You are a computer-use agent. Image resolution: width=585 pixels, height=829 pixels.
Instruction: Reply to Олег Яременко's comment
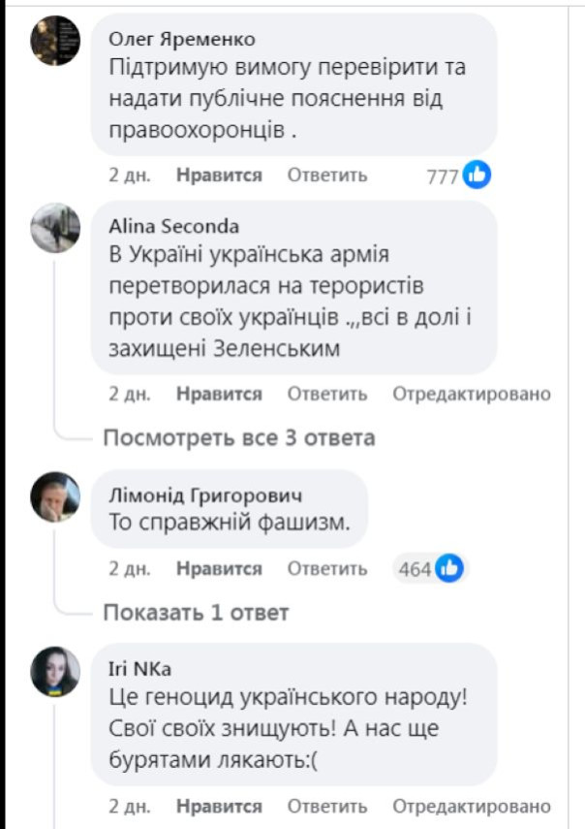coord(327,175)
